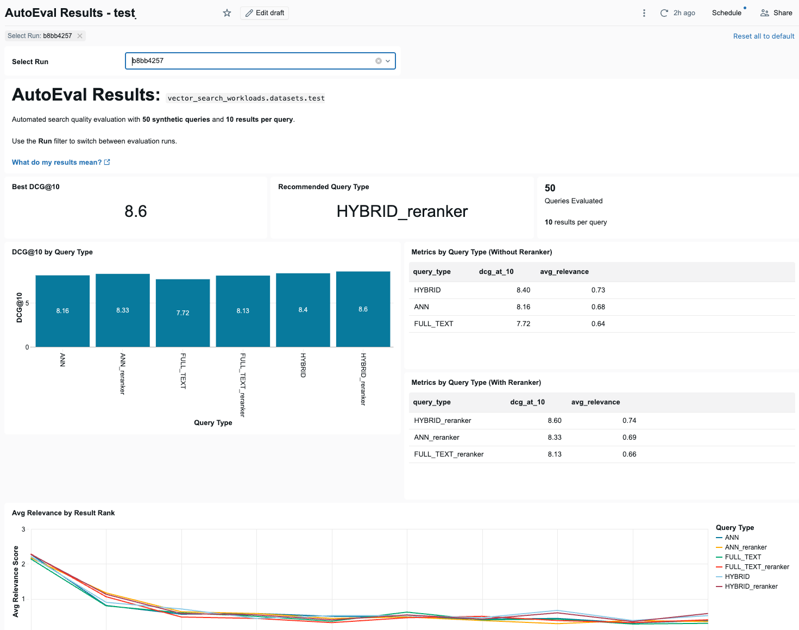Remove the b8bb4257 filter chip

pyautogui.click(x=79, y=36)
